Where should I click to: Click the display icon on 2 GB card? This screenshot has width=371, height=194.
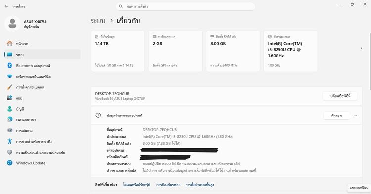[154, 36]
